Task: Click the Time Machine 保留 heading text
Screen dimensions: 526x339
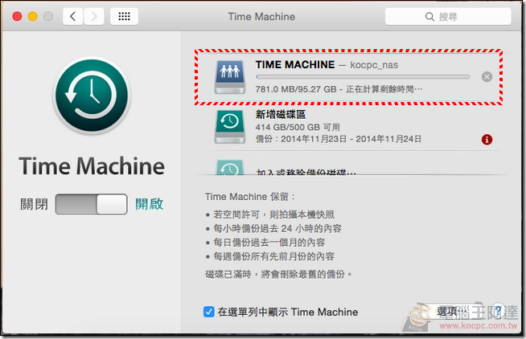Action: [x=249, y=197]
